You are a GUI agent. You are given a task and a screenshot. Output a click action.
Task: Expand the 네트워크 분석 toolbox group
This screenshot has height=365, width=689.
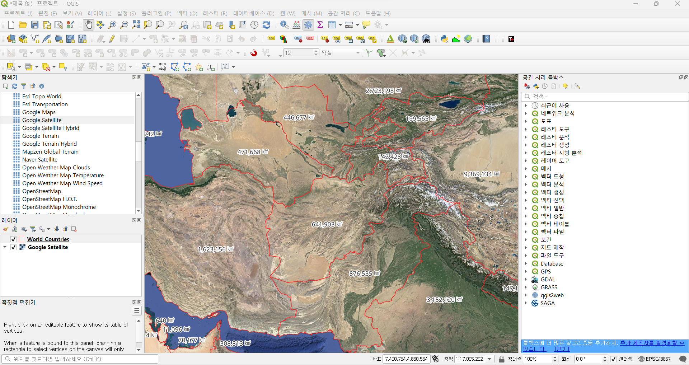coord(526,113)
